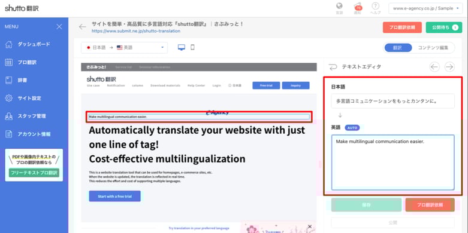Go to next text with circled right arrow

tap(449, 67)
